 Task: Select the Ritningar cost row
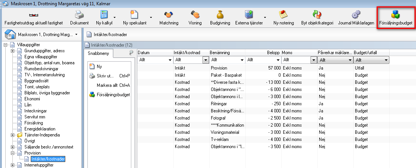(x=263, y=104)
